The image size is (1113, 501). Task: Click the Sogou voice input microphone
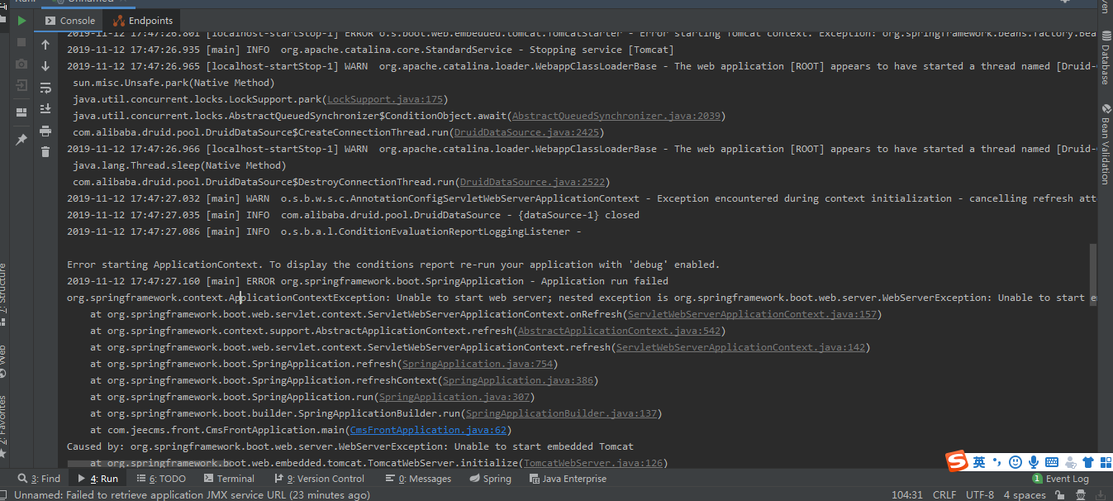(x=1034, y=461)
